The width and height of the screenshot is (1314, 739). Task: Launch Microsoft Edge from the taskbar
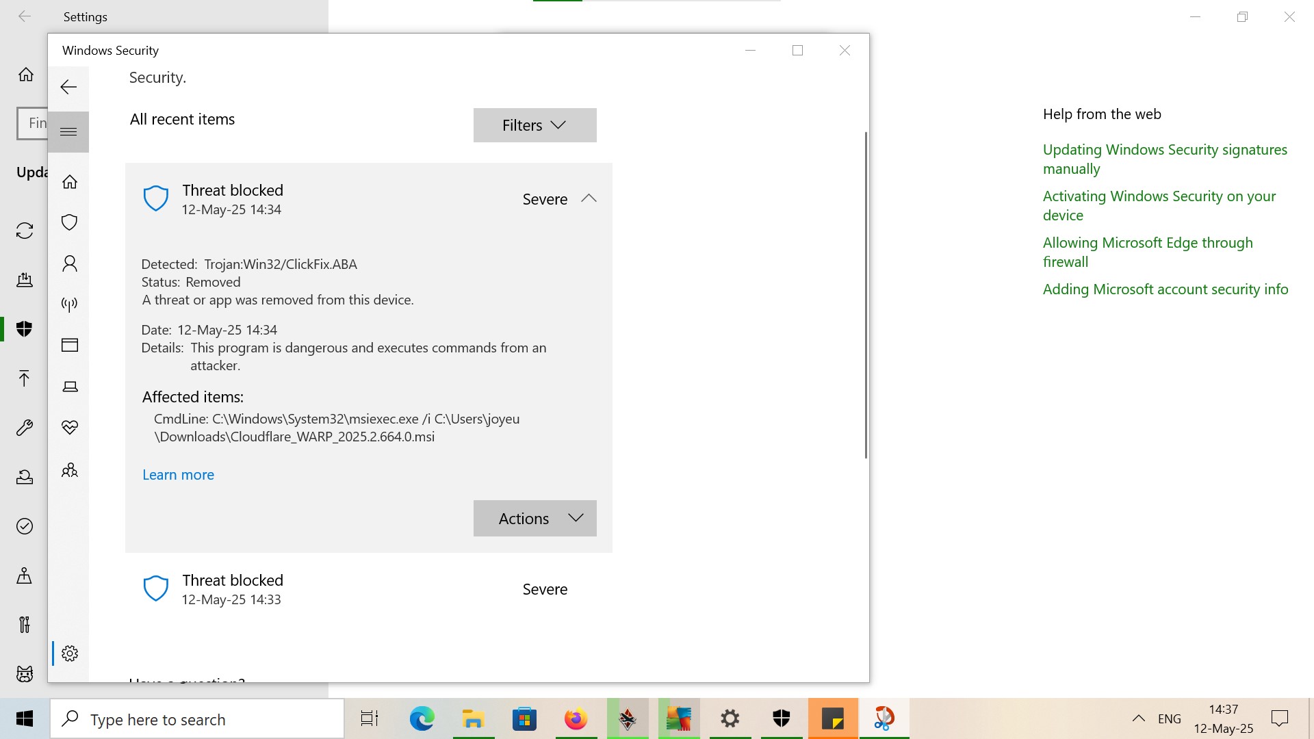[422, 719]
